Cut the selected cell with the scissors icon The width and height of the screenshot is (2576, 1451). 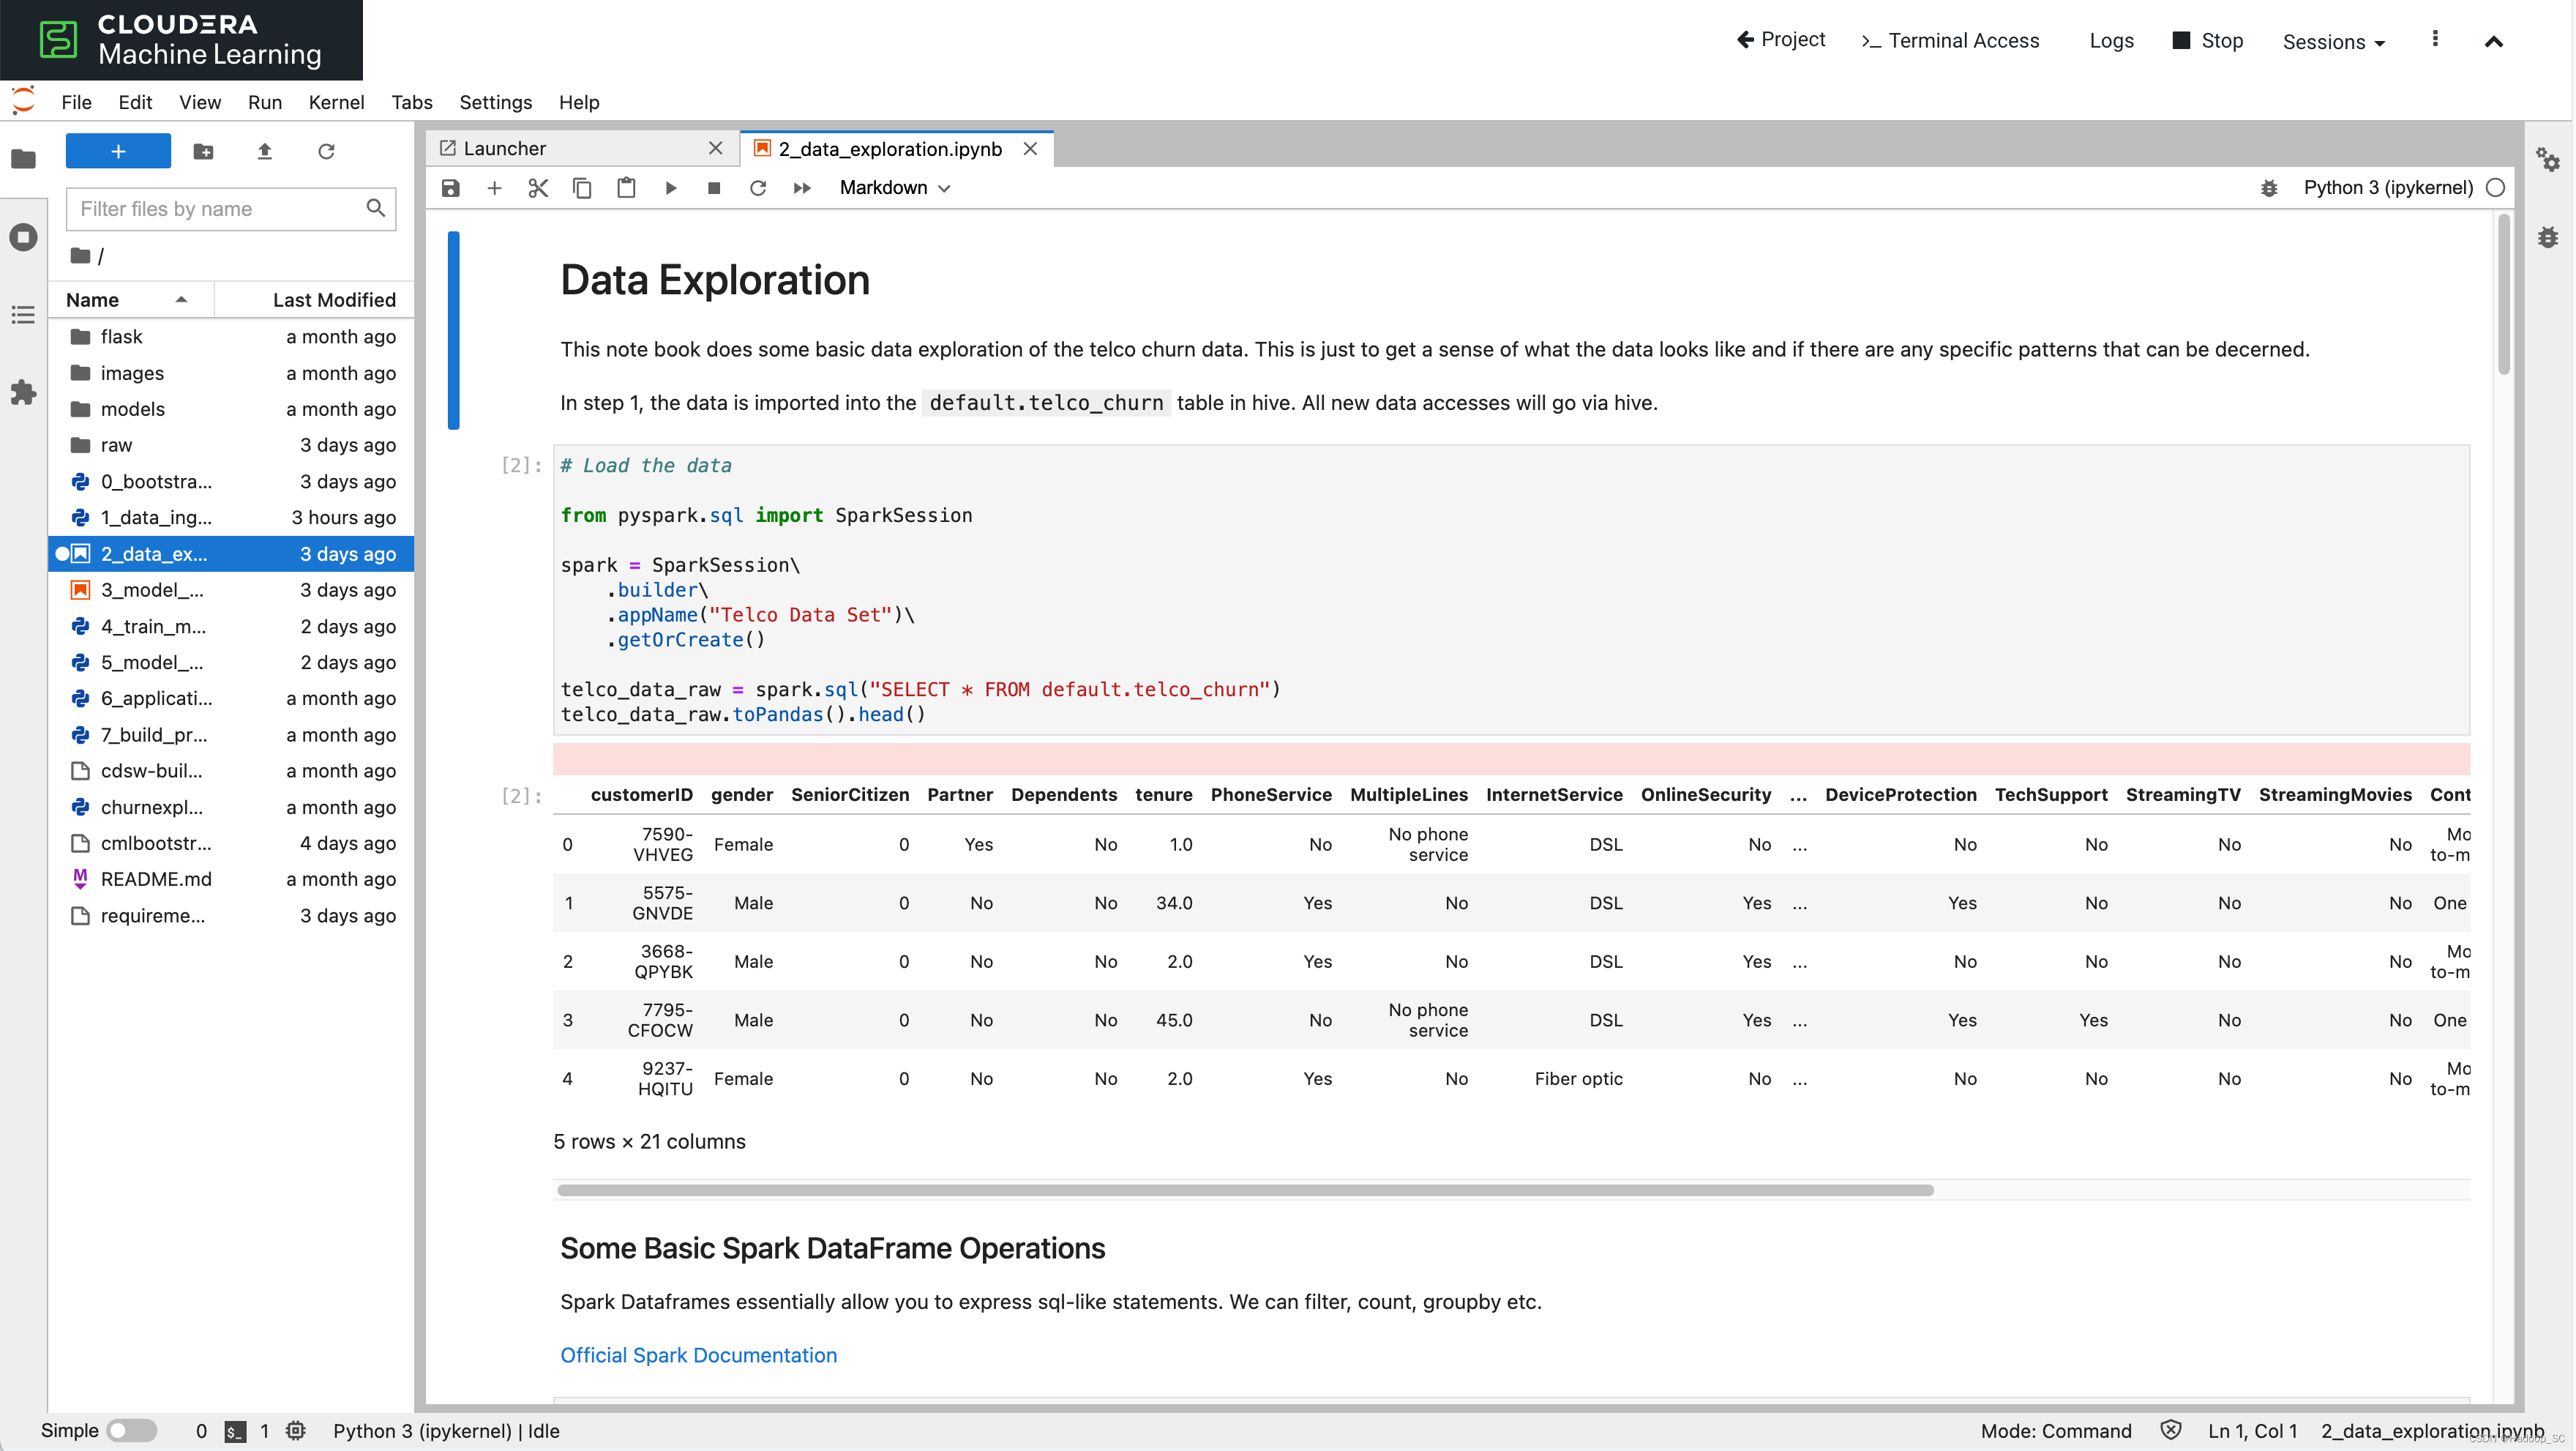(538, 188)
